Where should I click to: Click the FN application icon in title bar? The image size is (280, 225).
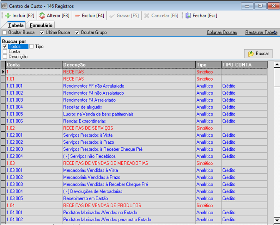click(x=4, y=6)
